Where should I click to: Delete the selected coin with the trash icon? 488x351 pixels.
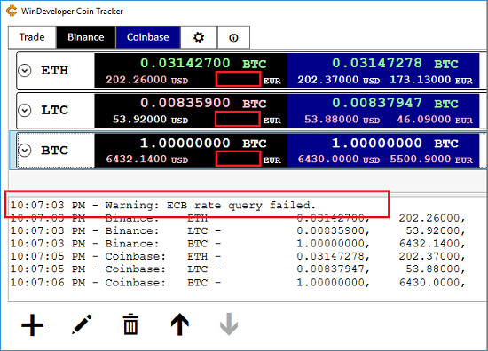130,324
